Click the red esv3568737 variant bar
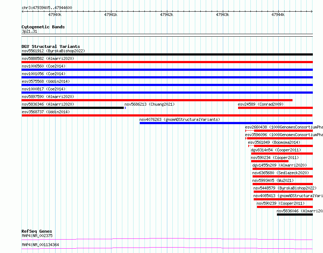Screen dimensions: 323x253 [x=167, y=115]
